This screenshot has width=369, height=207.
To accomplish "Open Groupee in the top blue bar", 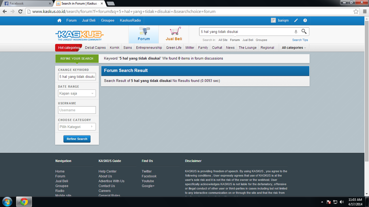I will 108,20.
